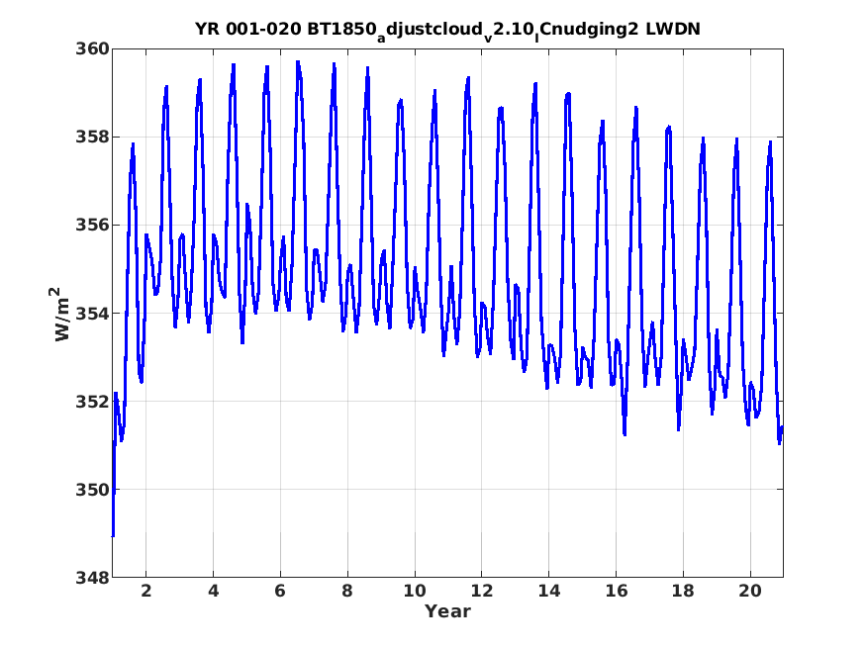
Task: Click x-axis tick label 2
Action: point(145,591)
